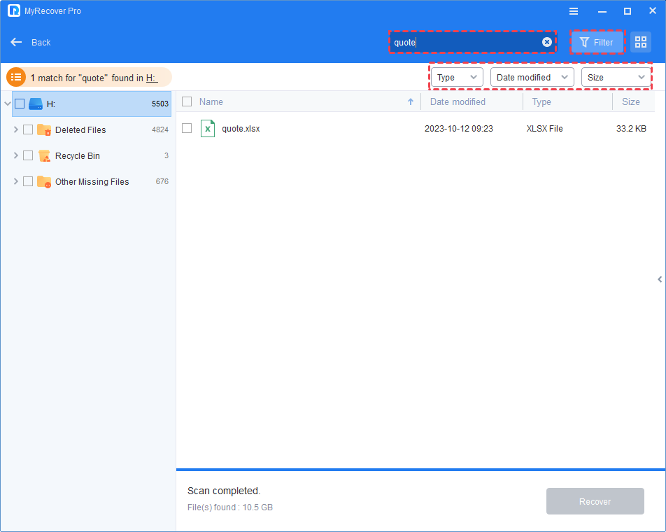Click the Other Missing Files folder icon

point(44,181)
